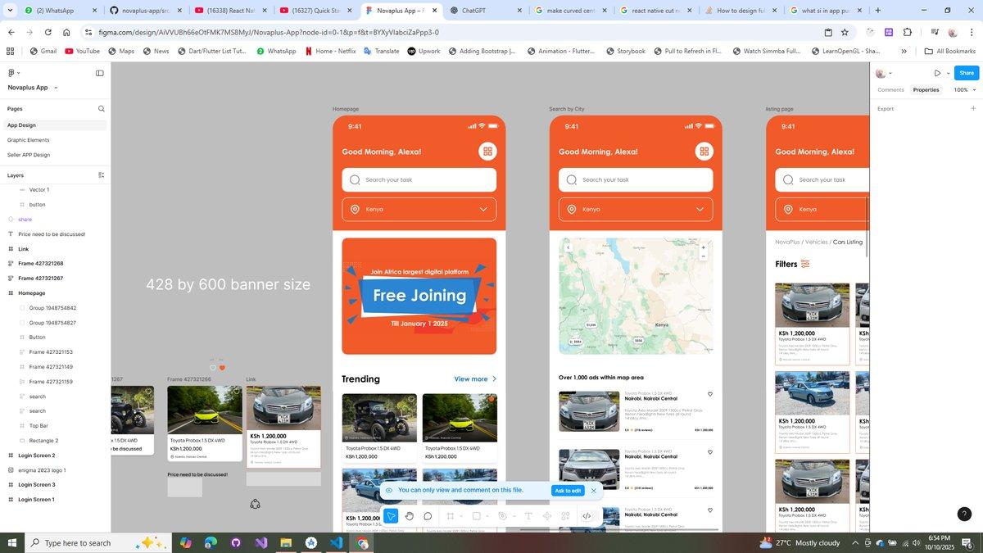Switch to the Properties tab
The width and height of the screenshot is (983, 553).
pos(926,90)
